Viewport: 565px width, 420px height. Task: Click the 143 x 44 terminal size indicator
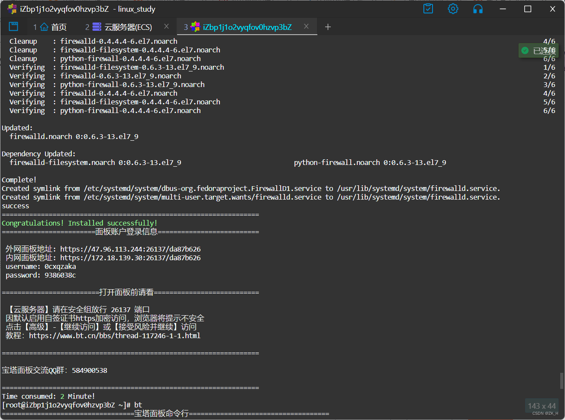pos(542,406)
